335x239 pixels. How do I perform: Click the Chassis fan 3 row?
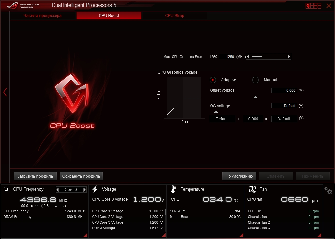[x=283, y=228]
